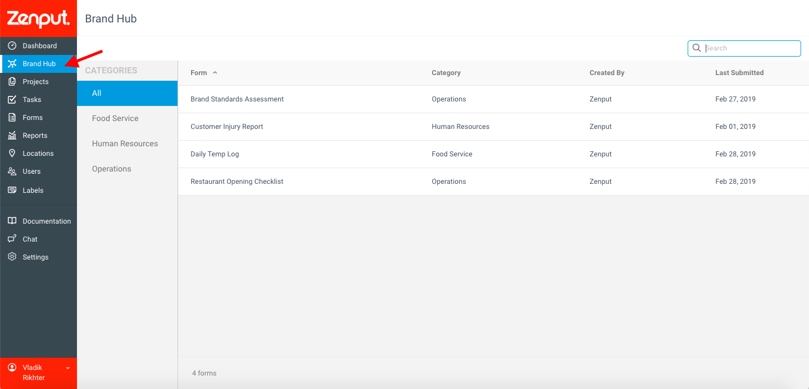Click the Brand Hub page title
The height and width of the screenshot is (389, 809).
pyautogui.click(x=111, y=18)
